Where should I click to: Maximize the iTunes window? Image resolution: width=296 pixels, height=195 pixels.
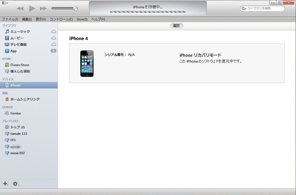click(280, 3)
